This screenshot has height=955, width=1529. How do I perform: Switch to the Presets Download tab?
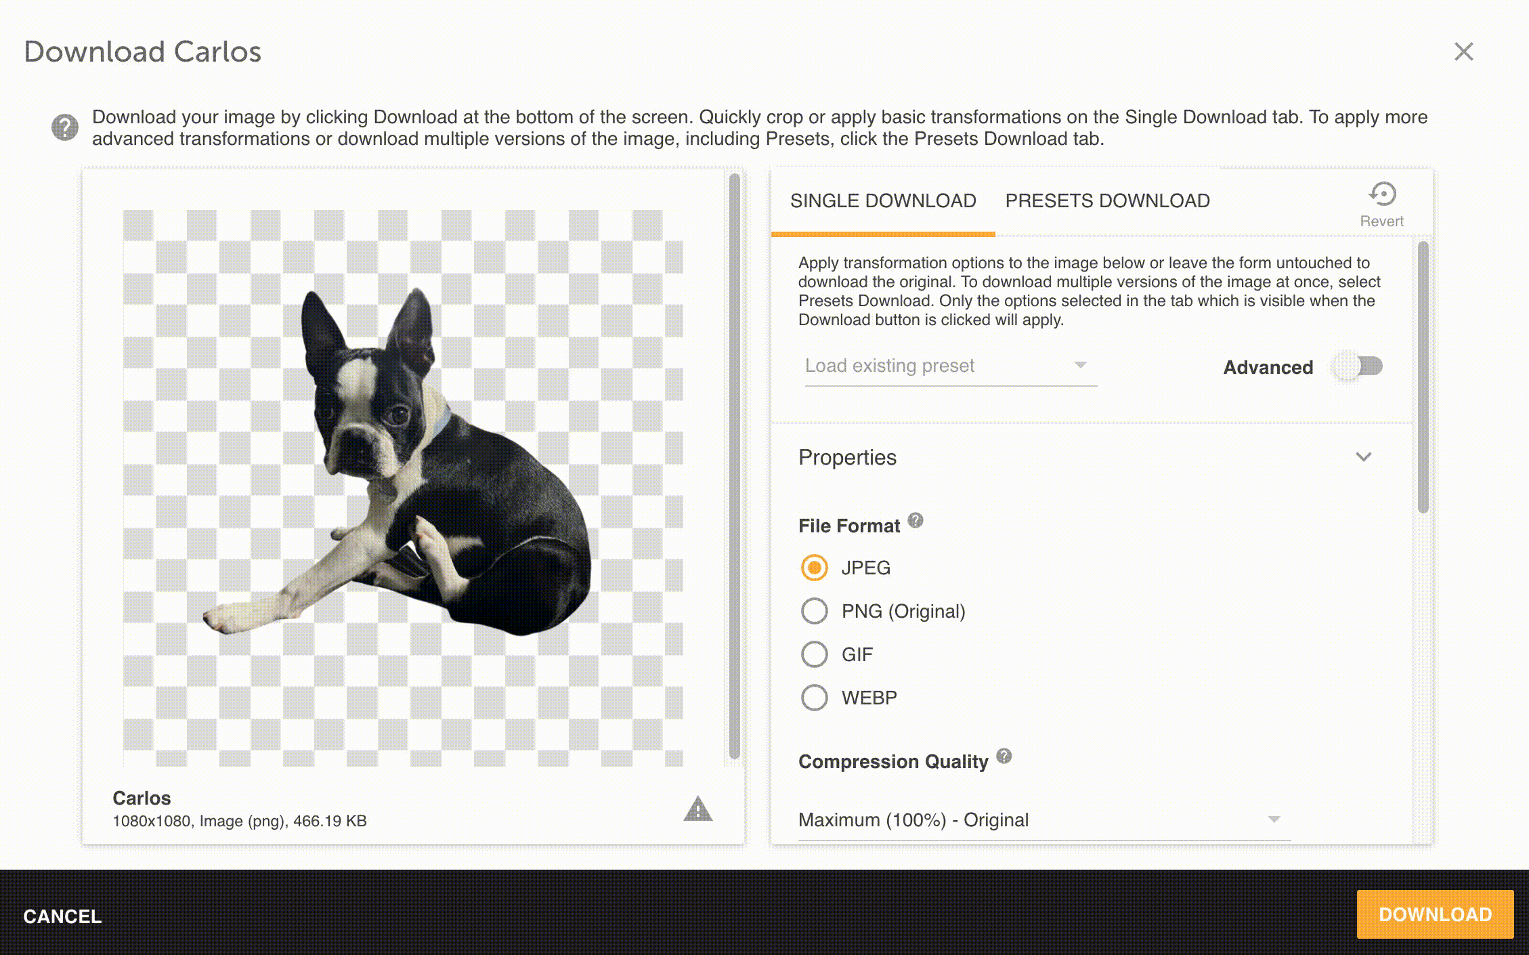(1107, 201)
